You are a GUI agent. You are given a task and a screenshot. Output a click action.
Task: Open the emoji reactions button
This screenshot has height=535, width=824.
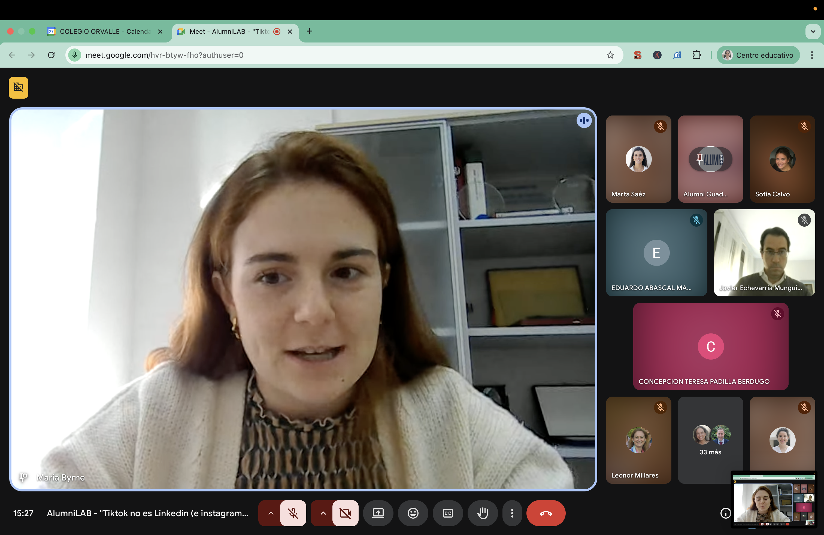pyautogui.click(x=413, y=513)
